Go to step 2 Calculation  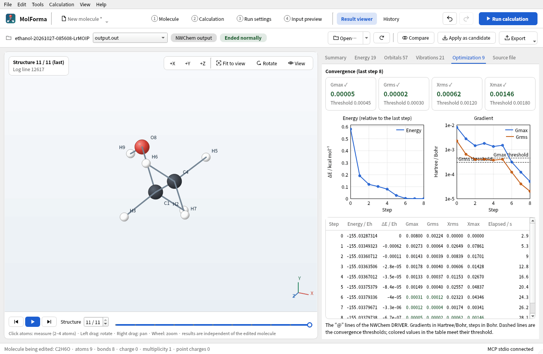[208, 19]
